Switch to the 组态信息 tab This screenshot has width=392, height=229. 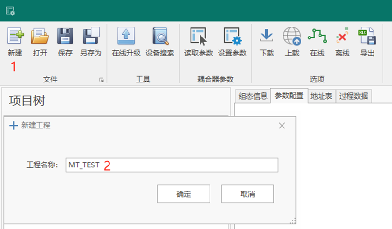pos(253,96)
